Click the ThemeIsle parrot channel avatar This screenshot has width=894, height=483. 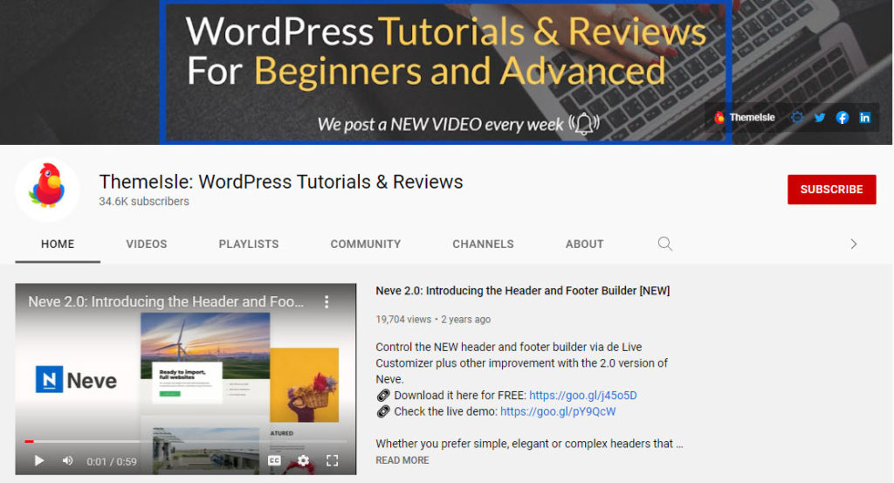(47, 190)
